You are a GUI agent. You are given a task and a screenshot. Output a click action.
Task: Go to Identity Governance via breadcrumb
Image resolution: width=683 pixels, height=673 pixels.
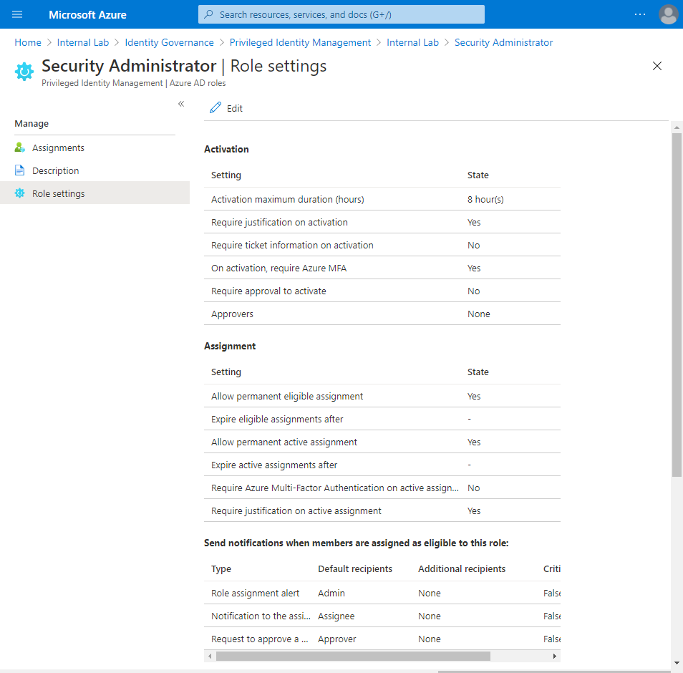(x=169, y=42)
